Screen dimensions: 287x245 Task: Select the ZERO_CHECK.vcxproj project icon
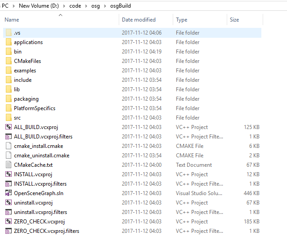click(x=9, y=221)
